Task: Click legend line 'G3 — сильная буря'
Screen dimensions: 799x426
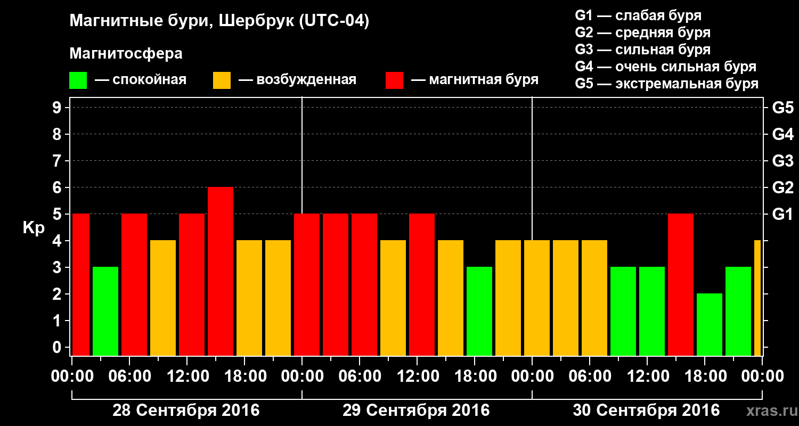Action: pos(642,50)
